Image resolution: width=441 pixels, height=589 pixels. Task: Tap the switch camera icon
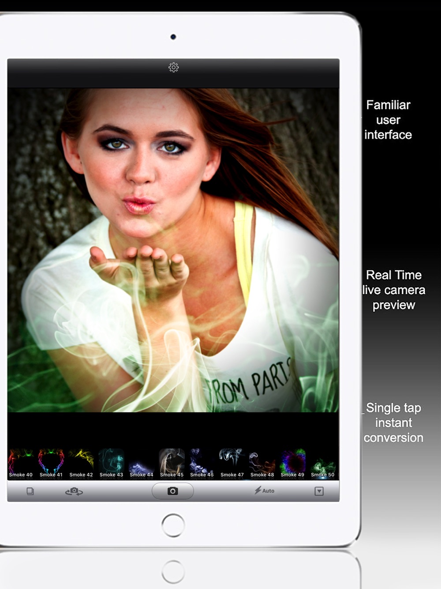74,491
